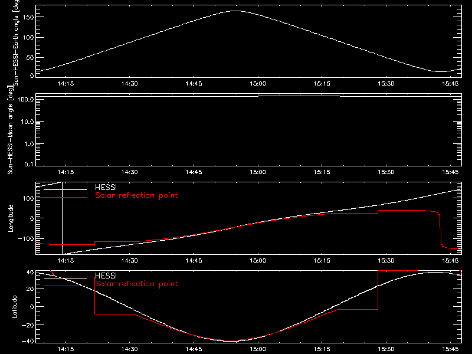Click 15:00 time label under Moon angle plot

[x=258, y=172]
